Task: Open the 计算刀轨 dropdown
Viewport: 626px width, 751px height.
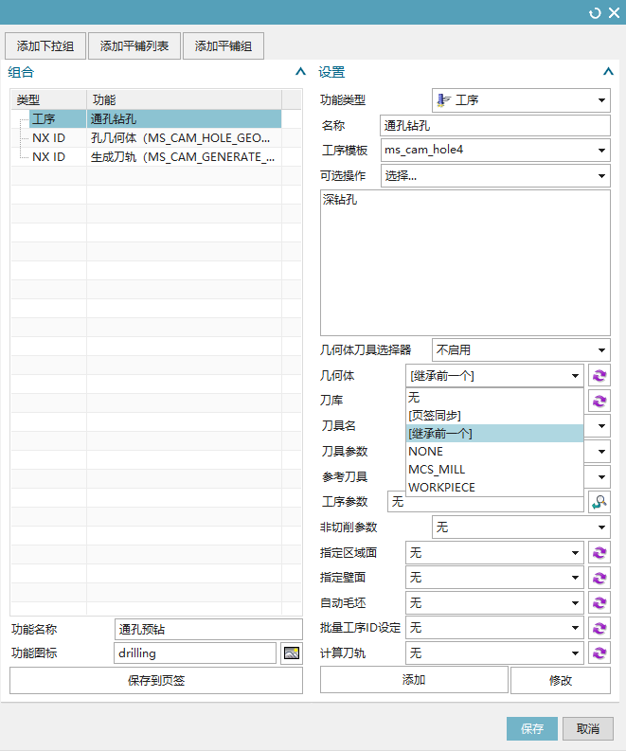Action: (494, 653)
